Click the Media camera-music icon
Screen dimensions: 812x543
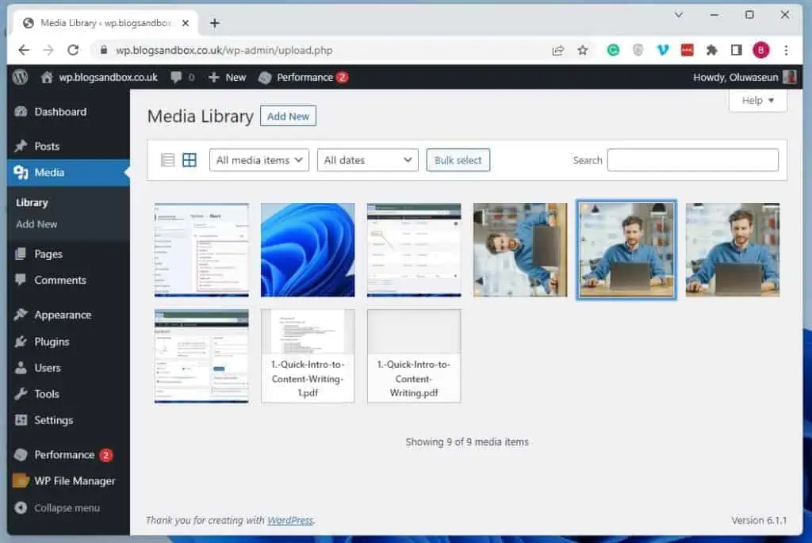21,172
